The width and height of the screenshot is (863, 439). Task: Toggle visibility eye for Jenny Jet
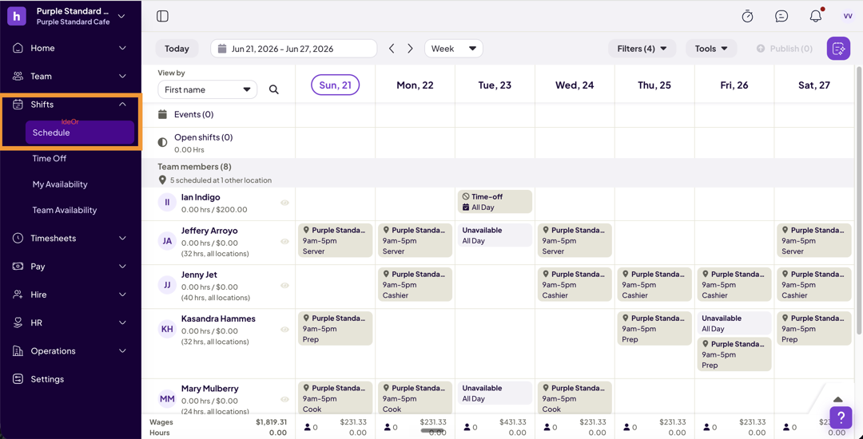[x=284, y=285]
